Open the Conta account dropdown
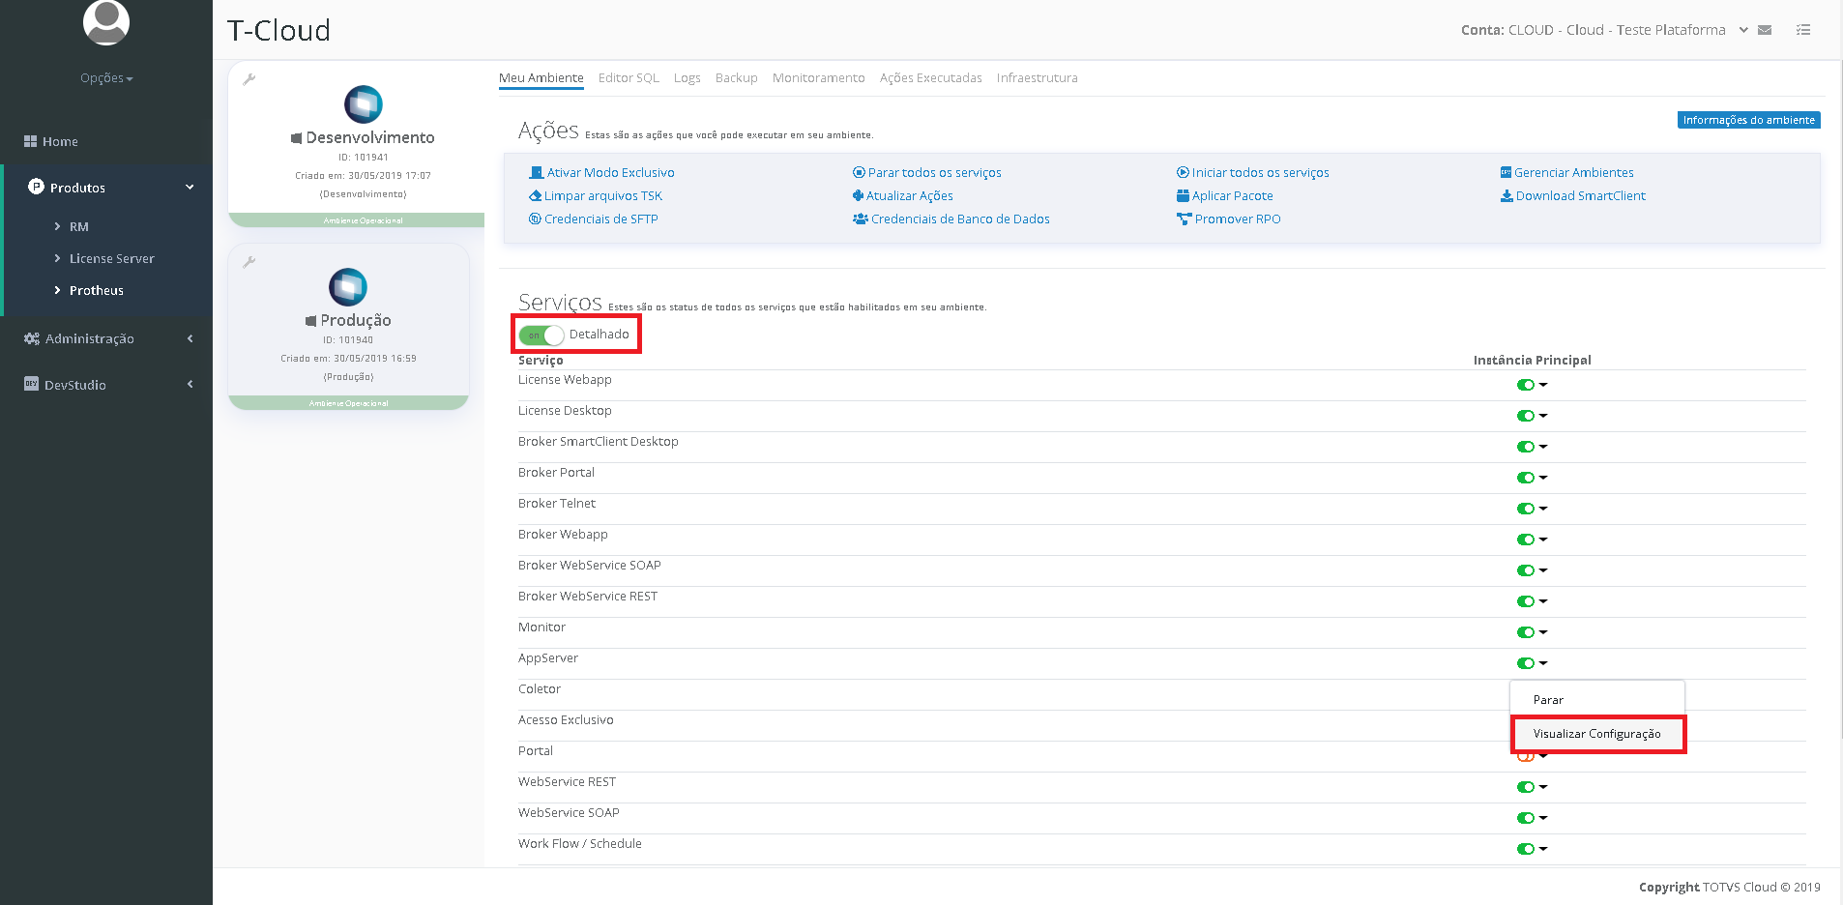 click(1743, 30)
